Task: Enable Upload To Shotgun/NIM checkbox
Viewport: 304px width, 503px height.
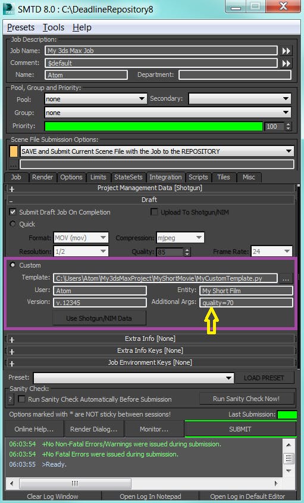Action: click(154, 212)
